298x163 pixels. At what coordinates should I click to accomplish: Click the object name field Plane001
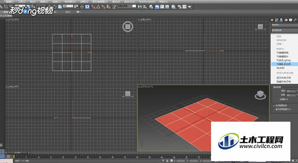tap(284, 25)
